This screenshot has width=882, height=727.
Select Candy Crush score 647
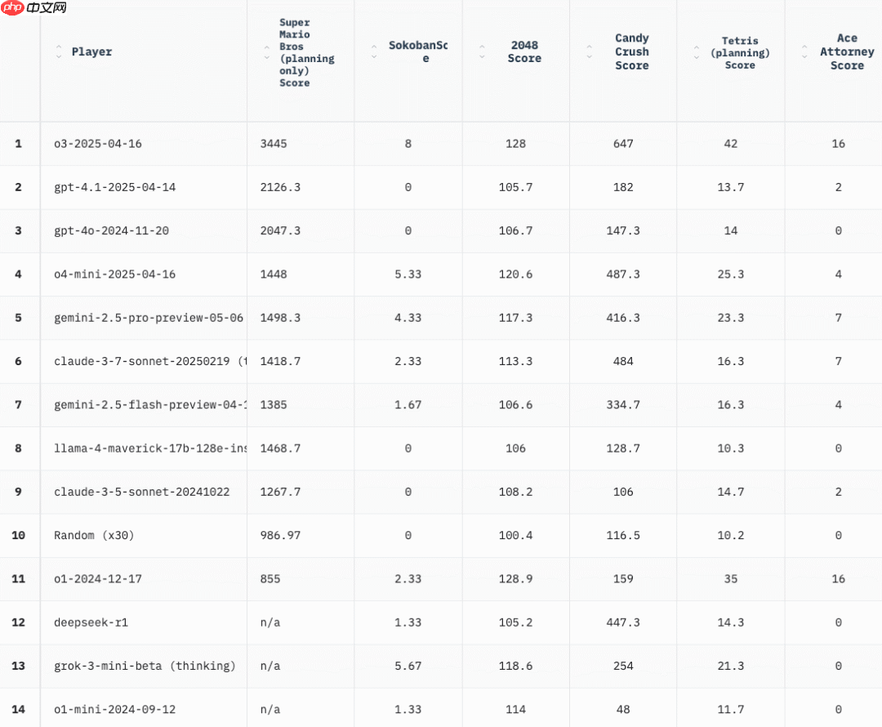[x=623, y=144]
